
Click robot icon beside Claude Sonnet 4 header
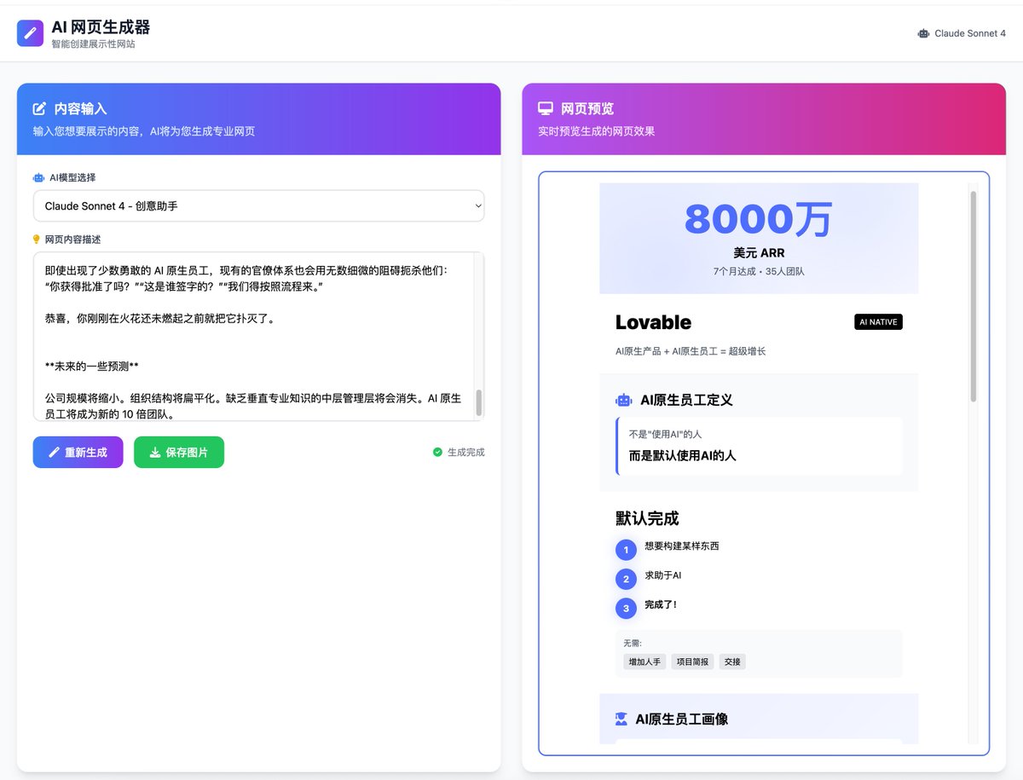point(923,33)
